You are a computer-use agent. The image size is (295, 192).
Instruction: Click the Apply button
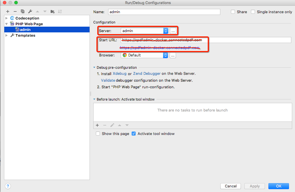click(x=255, y=186)
